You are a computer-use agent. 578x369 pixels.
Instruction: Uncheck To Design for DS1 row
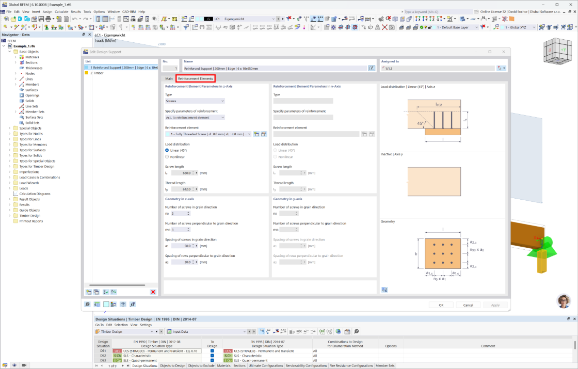[212, 351]
